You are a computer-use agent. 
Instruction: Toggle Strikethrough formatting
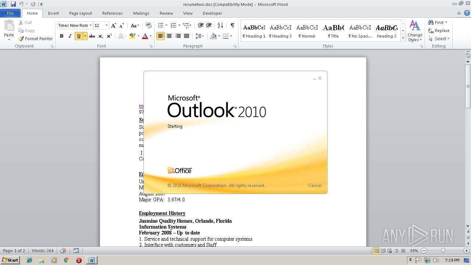pos(92,36)
